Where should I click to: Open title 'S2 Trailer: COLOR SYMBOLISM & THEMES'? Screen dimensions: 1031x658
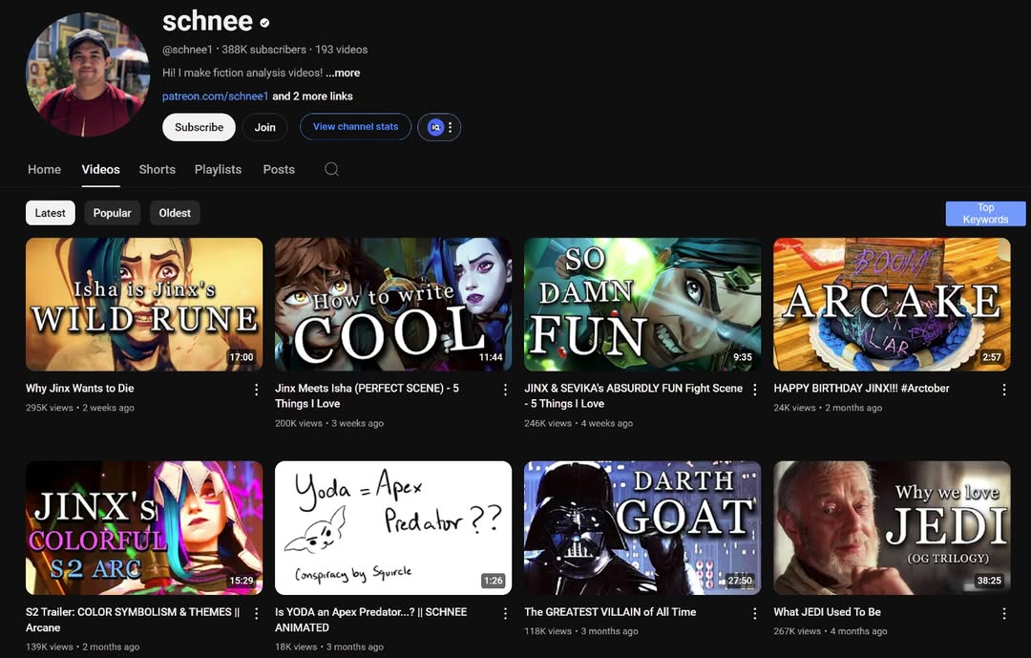point(132,619)
